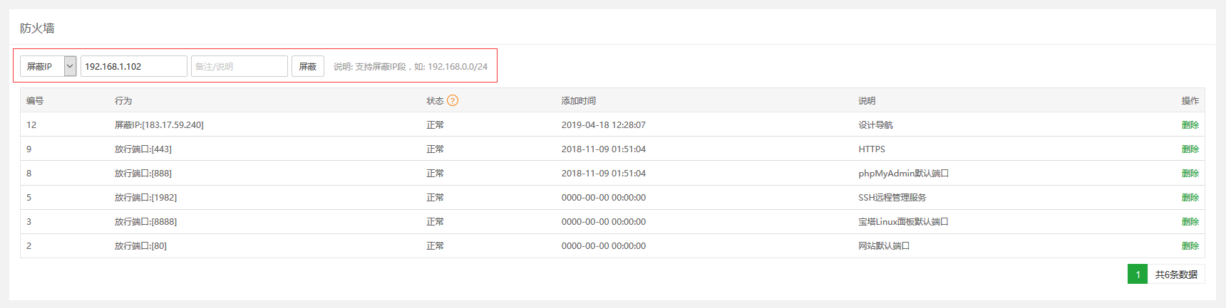The image size is (1226, 308).
Task: Go to page 1 in pagination
Action: [x=1138, y=275]
